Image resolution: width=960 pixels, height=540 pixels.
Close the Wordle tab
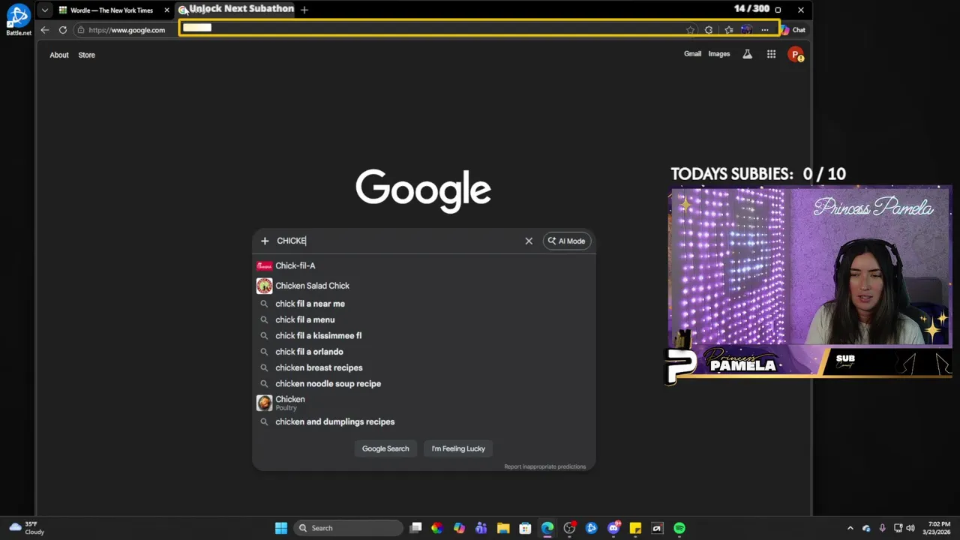pos(166,10)
